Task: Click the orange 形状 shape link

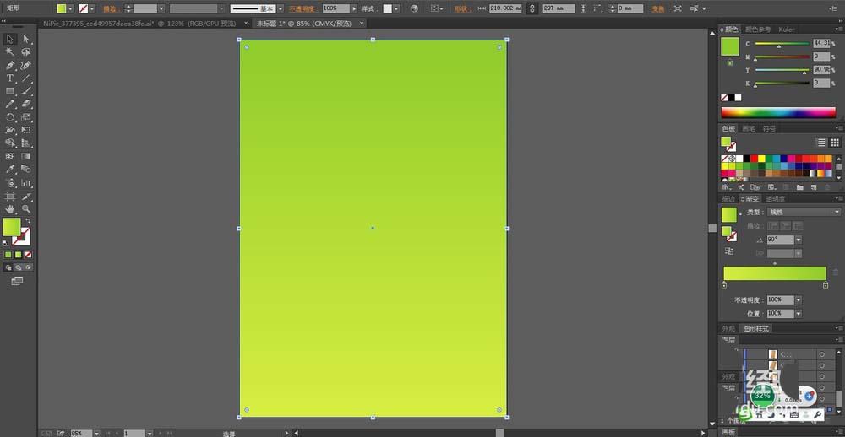Action: tap(462, 9)
